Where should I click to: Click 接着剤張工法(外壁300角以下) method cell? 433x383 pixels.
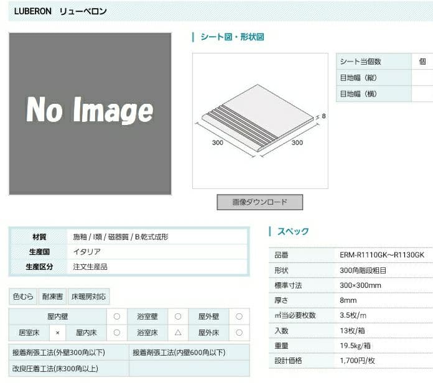58,353
